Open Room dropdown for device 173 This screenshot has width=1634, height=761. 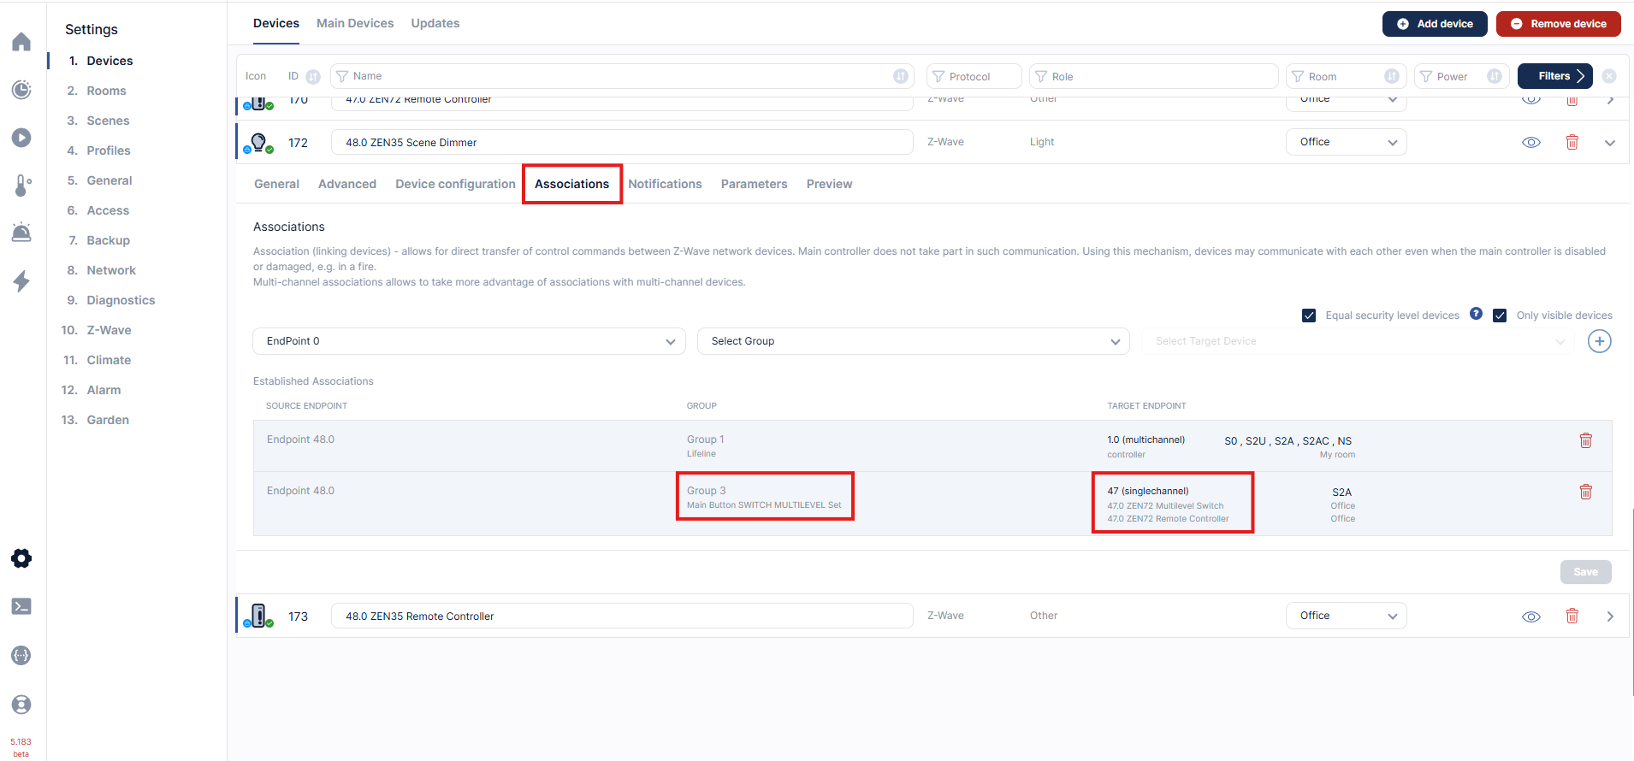pos(1347,616)
